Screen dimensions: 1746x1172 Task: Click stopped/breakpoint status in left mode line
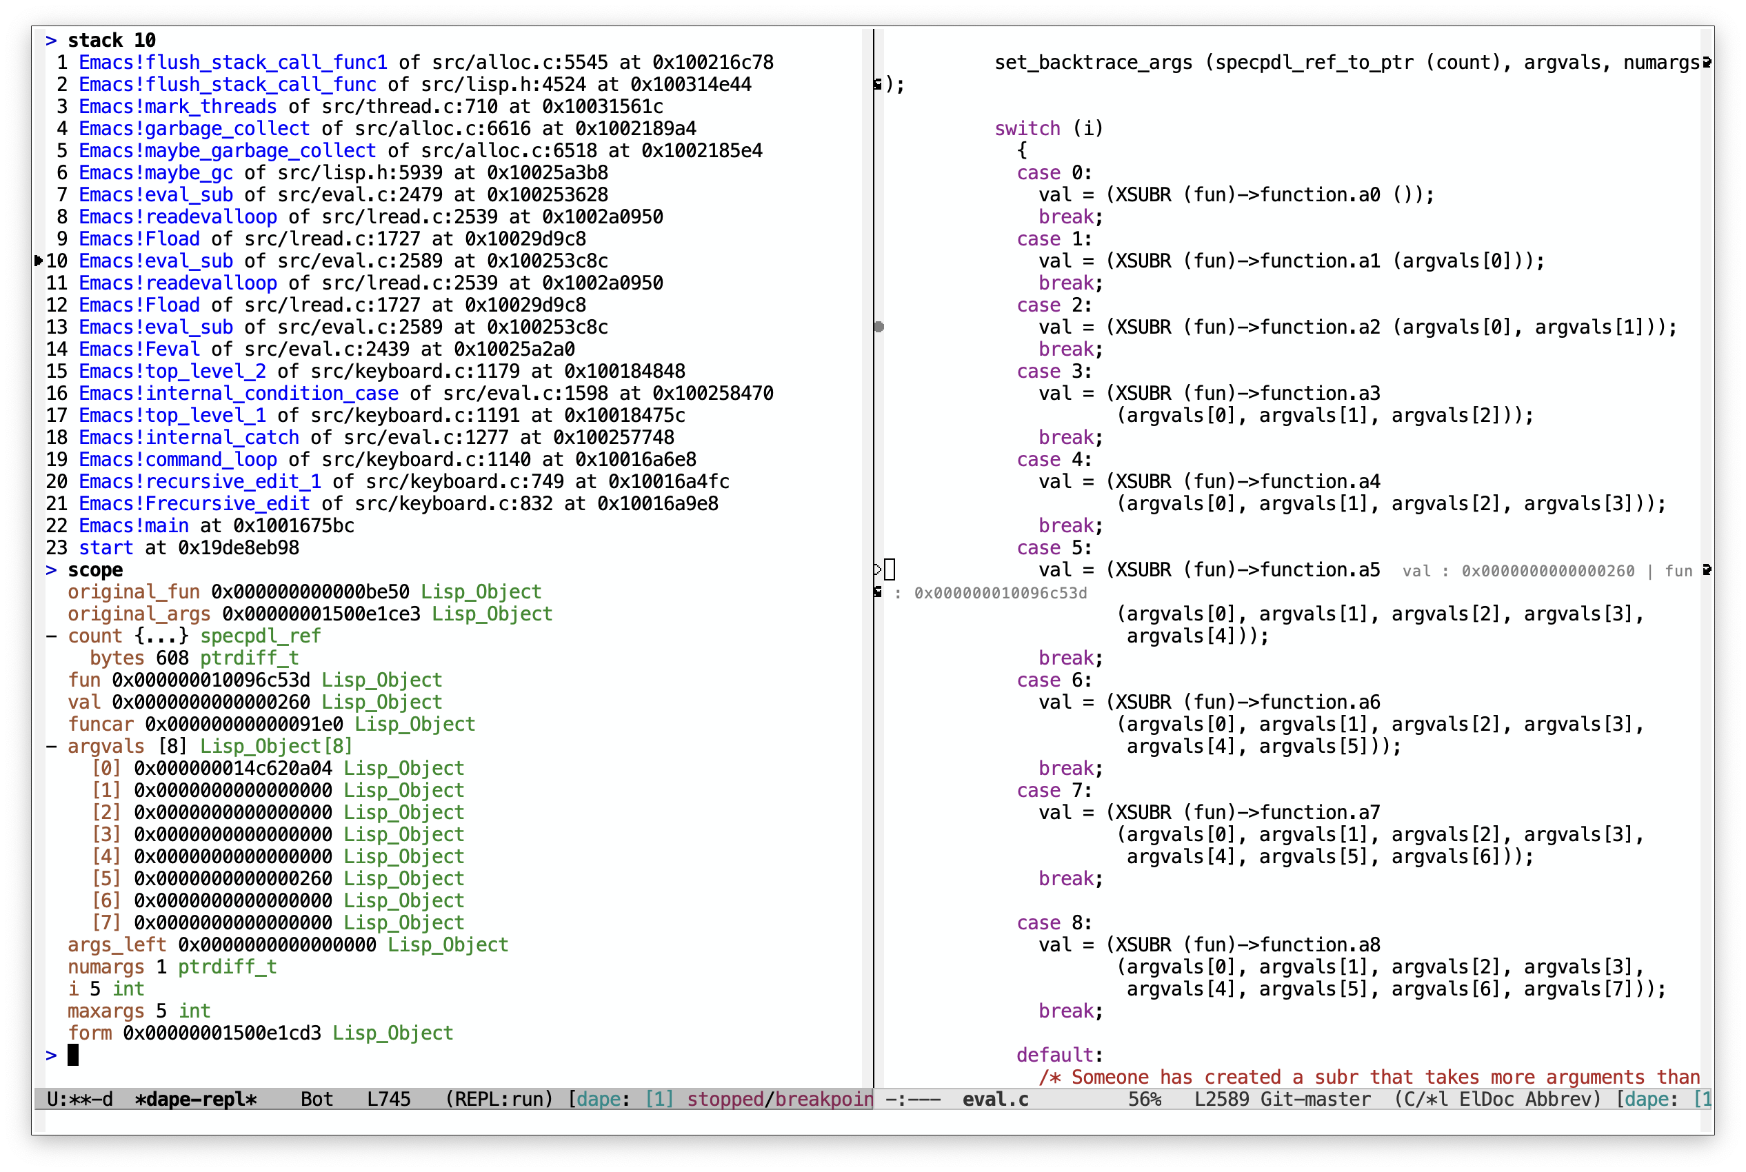click(779, 1099)
